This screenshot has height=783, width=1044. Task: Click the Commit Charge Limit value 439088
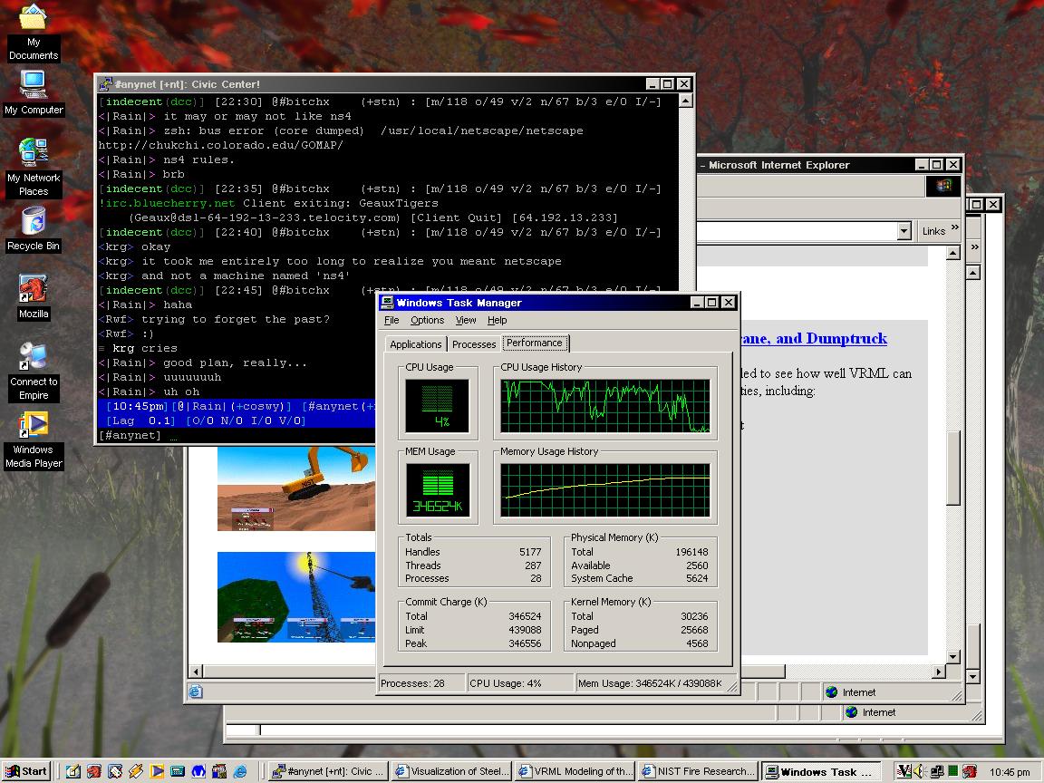525,630
